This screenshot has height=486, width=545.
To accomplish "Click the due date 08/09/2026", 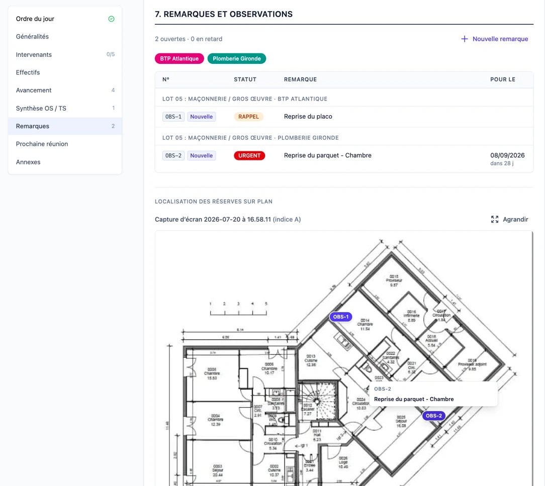I will pyautogui.click(x=507, y=155).
